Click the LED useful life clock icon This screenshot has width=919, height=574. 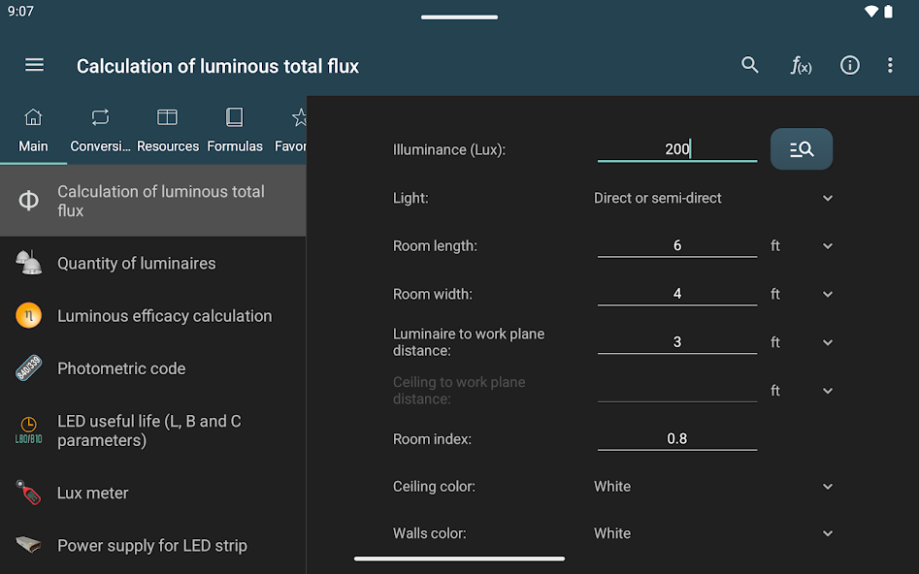point(29,430)
